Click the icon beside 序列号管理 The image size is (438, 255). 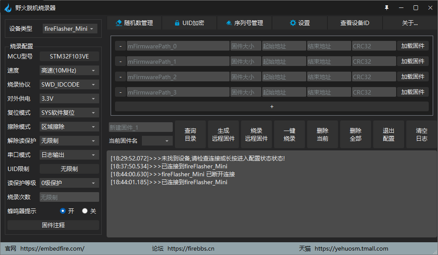click(229, 23)
